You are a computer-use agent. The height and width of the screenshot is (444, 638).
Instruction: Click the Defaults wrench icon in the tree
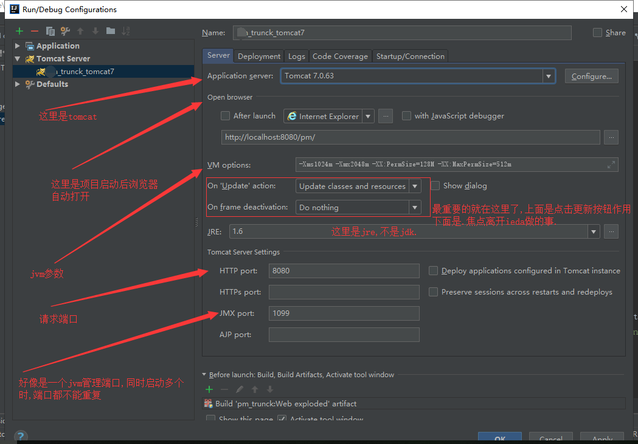click(x=30, y=84)
